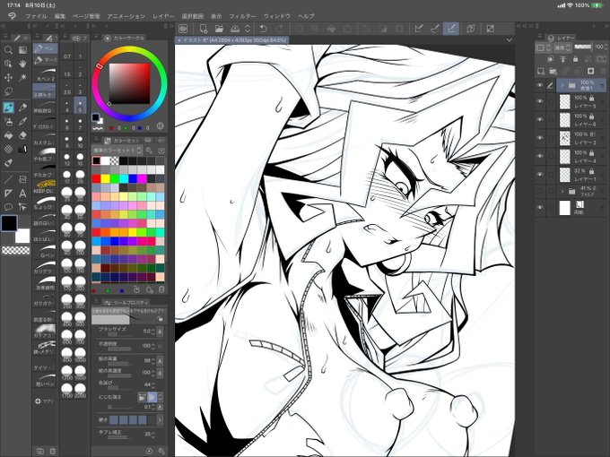Click the Undo arrow in command bar

(264, 29)
